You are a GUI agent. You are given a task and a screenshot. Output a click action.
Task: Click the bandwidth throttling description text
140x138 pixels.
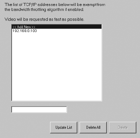(55, 7)
